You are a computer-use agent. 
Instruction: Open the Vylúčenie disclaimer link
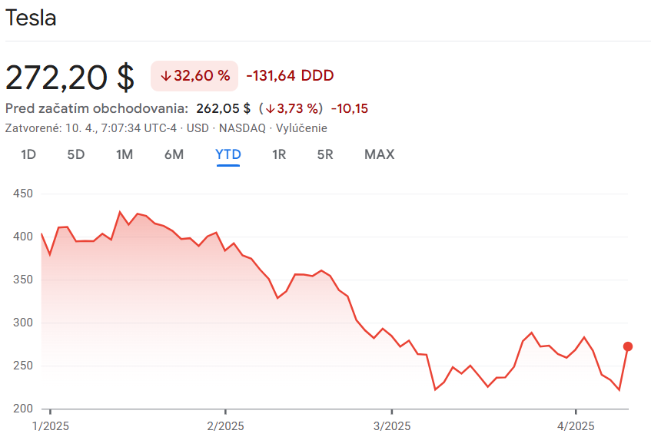[x=301, y=128]
